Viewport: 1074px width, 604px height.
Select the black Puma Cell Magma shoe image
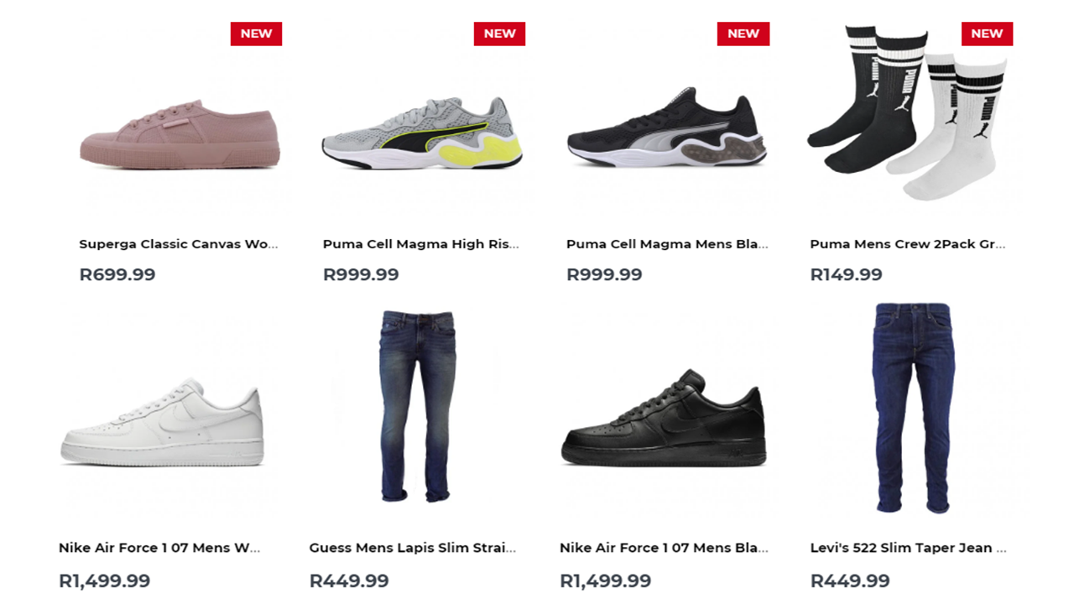(x=666, y=130)
